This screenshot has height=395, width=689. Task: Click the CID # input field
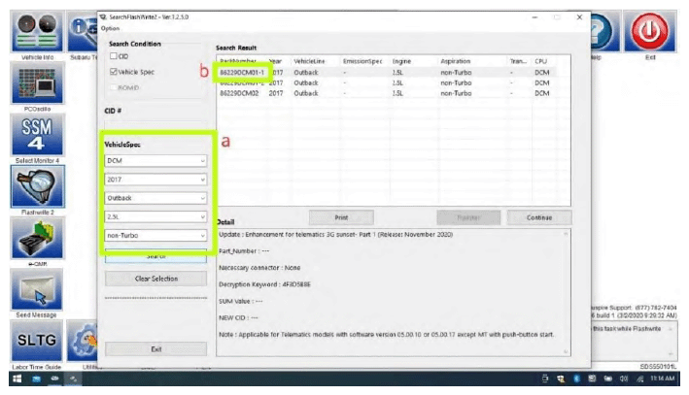click(x=155, y=125)
